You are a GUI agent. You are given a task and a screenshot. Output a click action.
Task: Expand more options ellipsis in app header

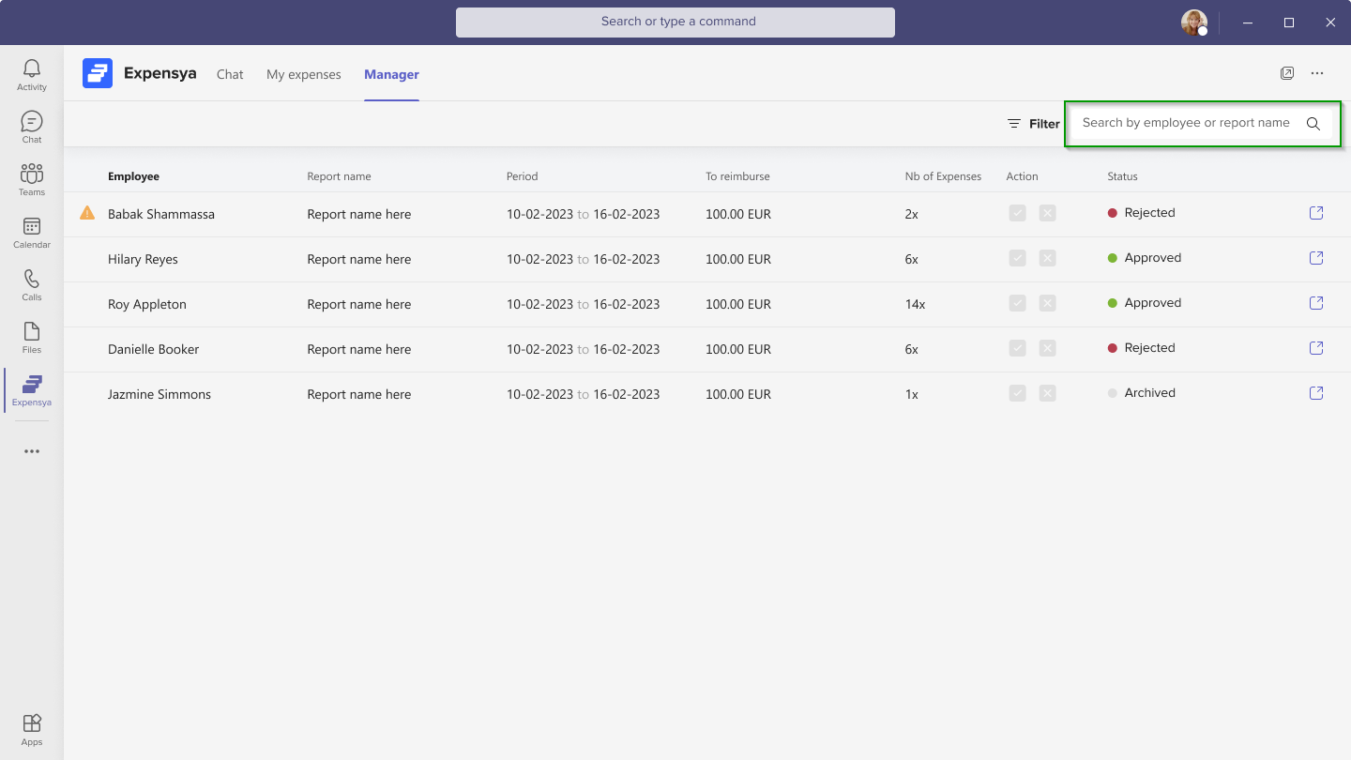click(1317, 73)
